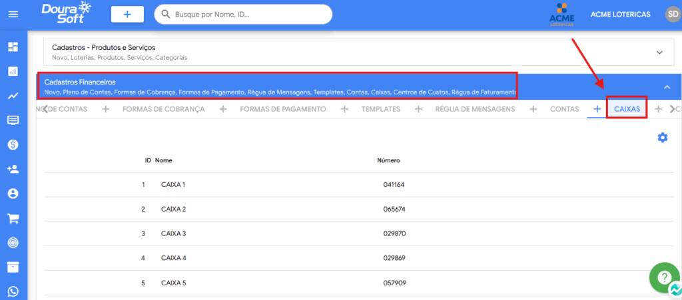Viewport: 682px width, 300px height.
Task: Switch to the FORMAS DE COBRANÇA tab
Action: [163, 108]
